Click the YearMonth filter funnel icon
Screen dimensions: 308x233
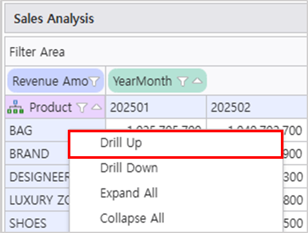click(x=183, y=81)
